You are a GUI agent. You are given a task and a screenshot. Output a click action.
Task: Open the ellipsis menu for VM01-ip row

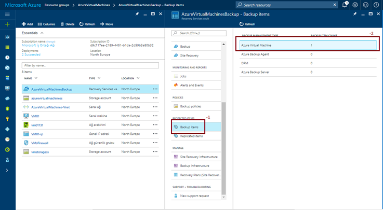[x=155, y=134]
